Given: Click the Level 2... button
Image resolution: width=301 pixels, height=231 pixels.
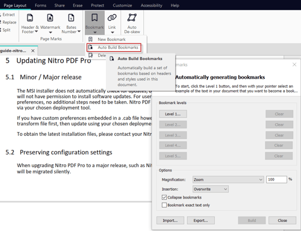Looking at the screenshot, I should [173, 125].
